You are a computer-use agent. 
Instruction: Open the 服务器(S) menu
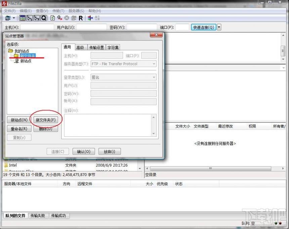[x=76, y=11]
